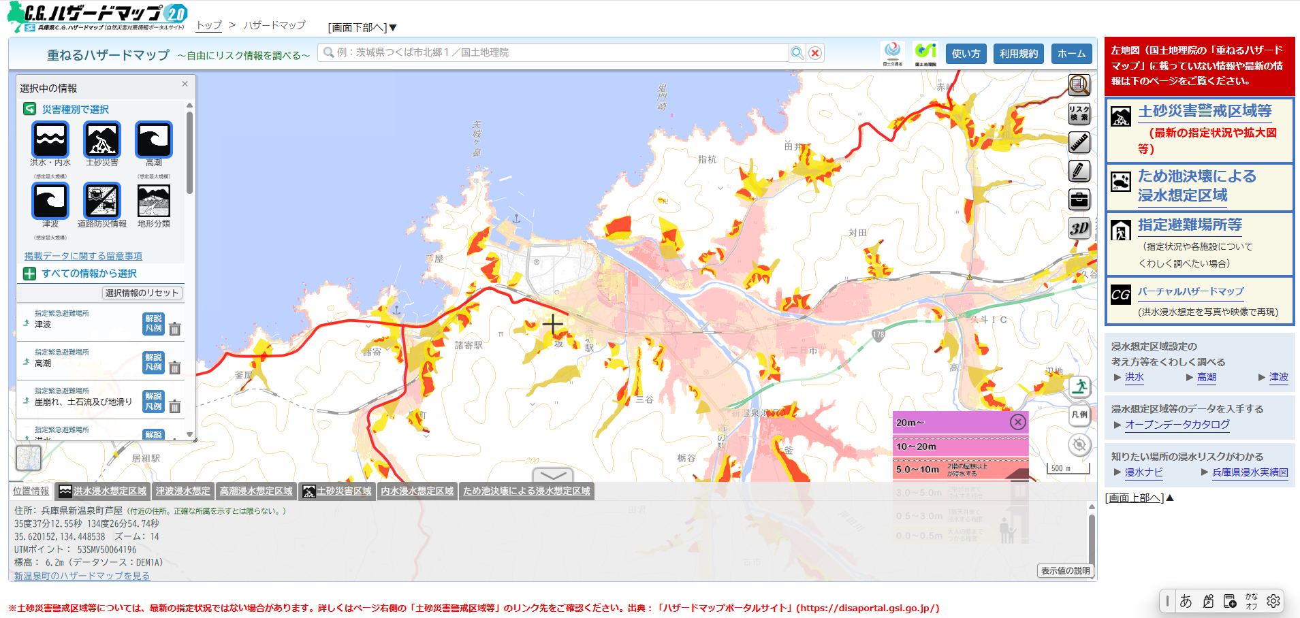The image size is (1300, 618).
Task: Click the current location crosshair button
Action: (x=1079, y=445)
